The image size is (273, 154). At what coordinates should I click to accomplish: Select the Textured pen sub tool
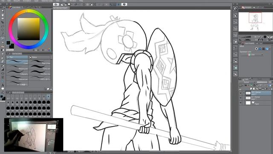tap(17, 78)
